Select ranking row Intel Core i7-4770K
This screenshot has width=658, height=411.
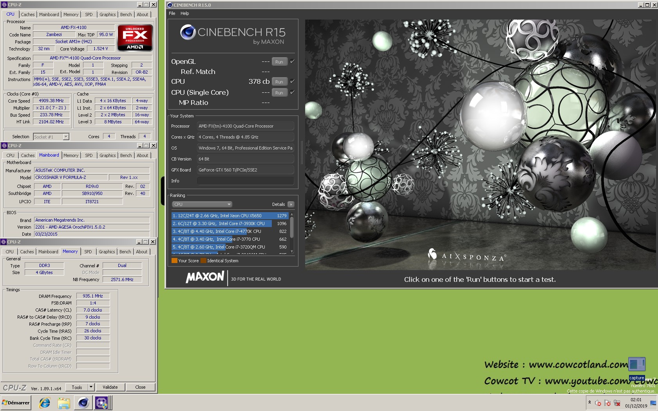point(230,231)
